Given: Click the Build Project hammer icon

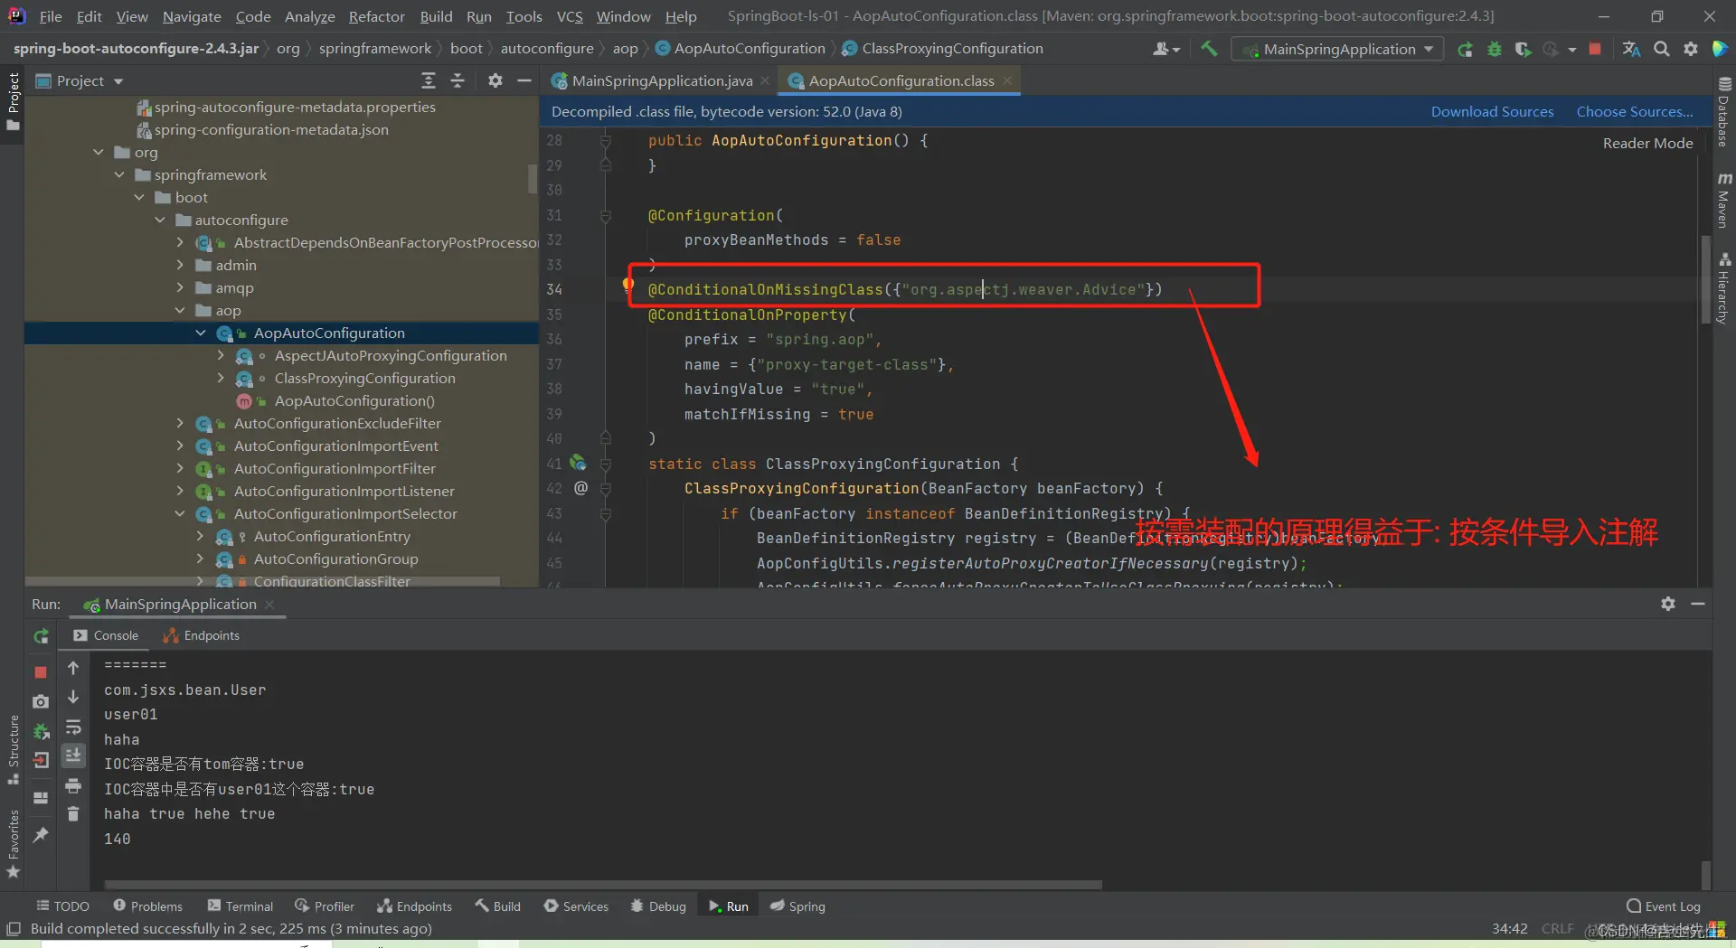Looking at the screenshot, I should point(1209,49).
